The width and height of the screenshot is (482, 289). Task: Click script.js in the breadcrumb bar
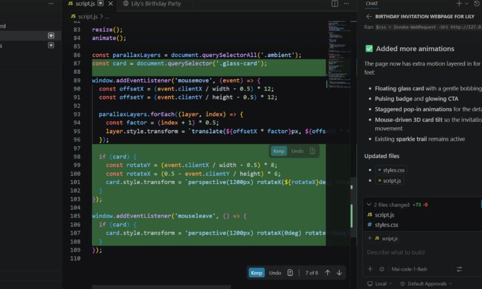[x=88, y=16]
